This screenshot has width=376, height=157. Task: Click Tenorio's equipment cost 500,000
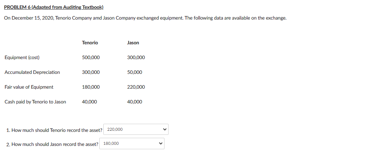pyautogui.click(x=91, y=58)
